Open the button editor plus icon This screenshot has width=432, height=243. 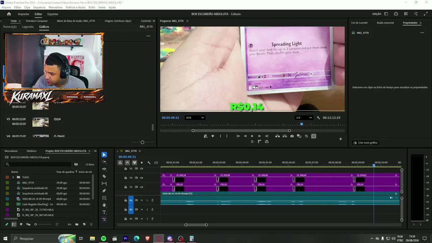pyautogui.click(x=341, y=139)
